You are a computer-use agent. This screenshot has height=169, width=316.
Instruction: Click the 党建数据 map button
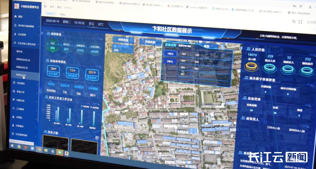[150, 42]
